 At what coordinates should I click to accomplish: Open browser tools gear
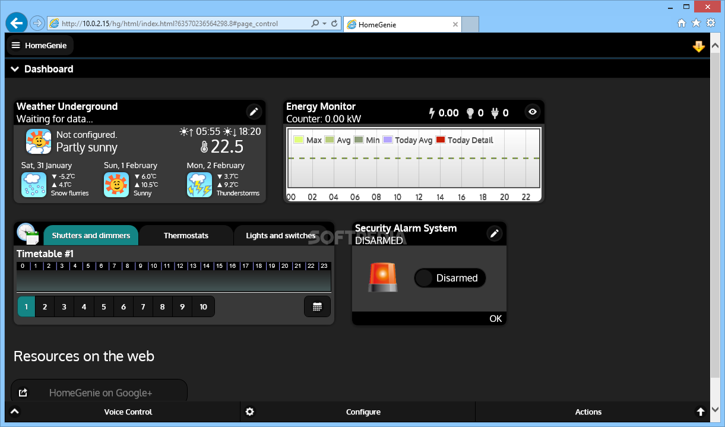(x=710, y=23)
